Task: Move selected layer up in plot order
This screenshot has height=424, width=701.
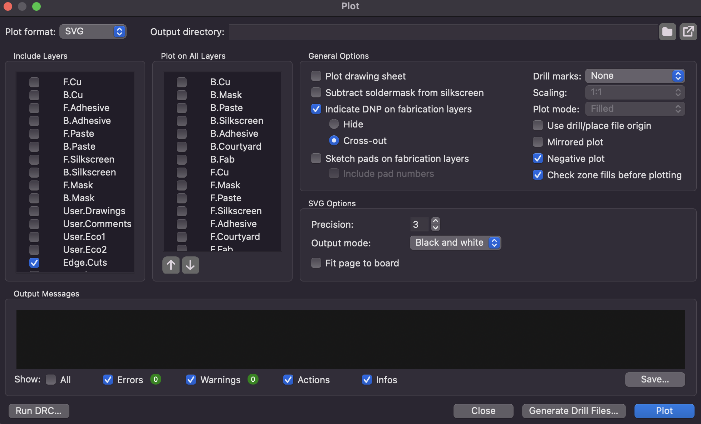Action: point(171,265)
